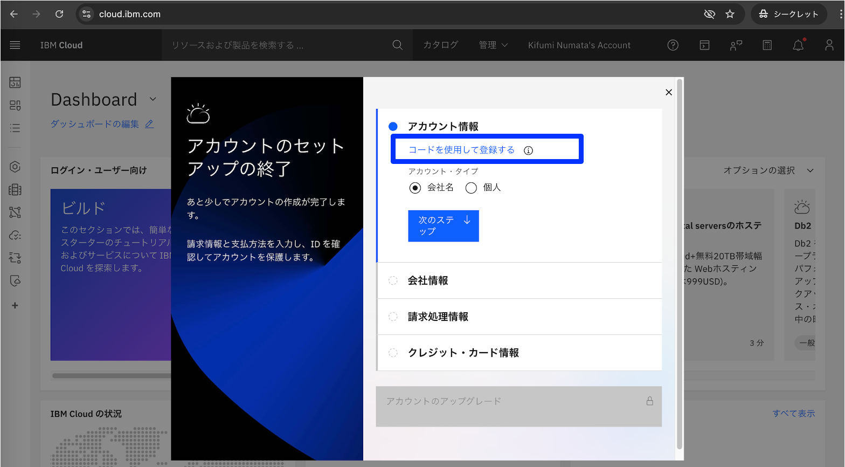845x467 pixels.
Task: Click the server rack icon in sidebar
Action: point(15,190)
